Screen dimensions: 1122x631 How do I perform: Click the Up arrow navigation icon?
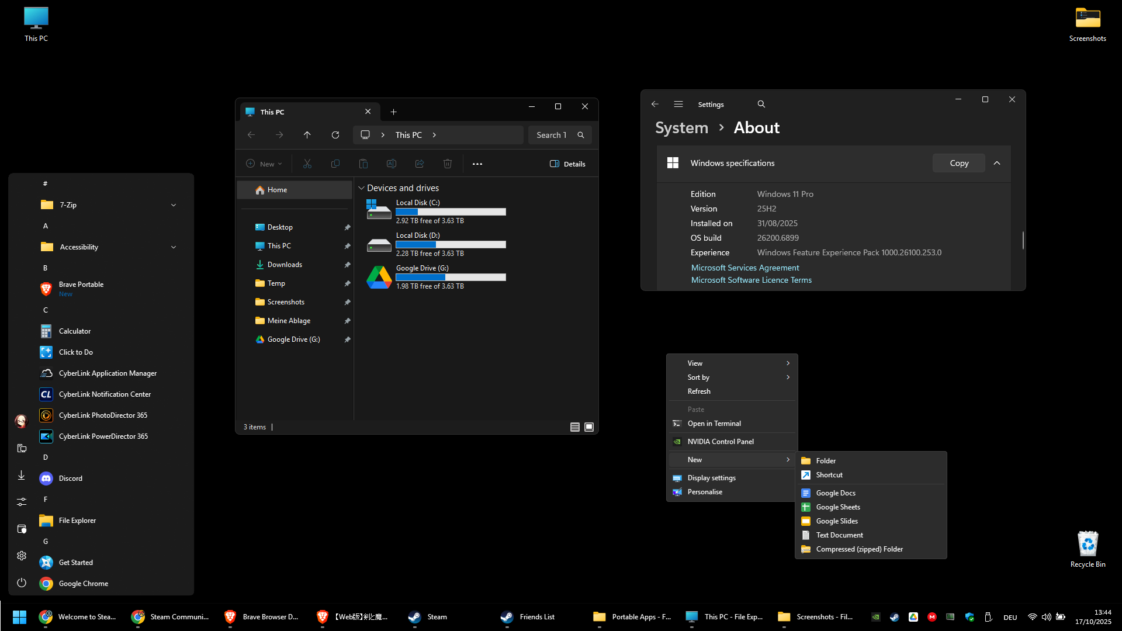coord(307,135)
